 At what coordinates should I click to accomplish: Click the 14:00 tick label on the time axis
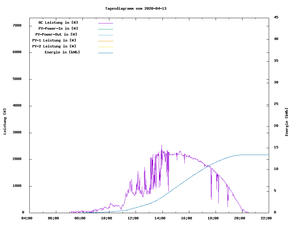tap(160, 218)
